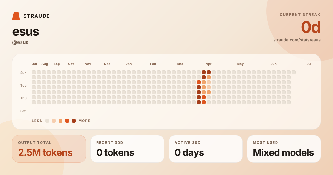The height and width of the screenshot is (175, 333).
Task: Open the straude.com/stats/esus link
Action: [297, 40]
